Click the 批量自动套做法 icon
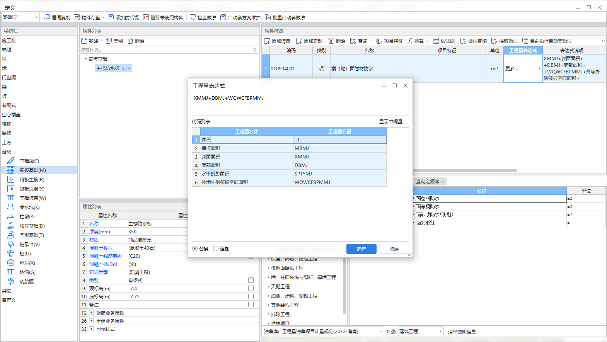This screenshot has height=342, width=607. (268, 17)
